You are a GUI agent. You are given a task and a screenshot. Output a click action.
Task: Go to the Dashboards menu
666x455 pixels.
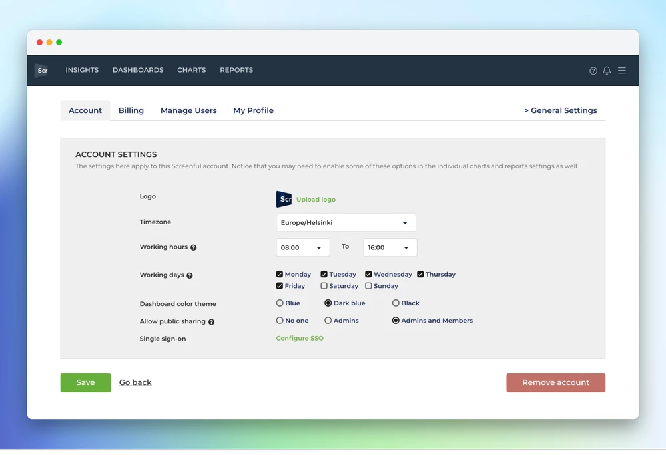tap(138, 70)
